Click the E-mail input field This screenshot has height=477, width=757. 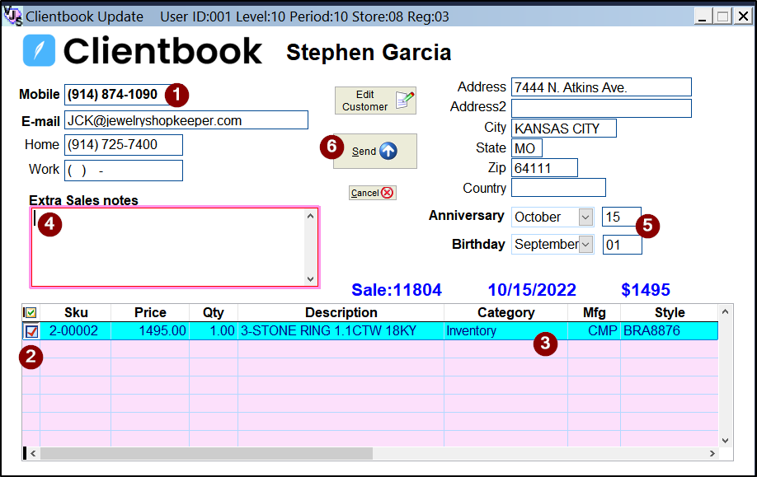186,120
